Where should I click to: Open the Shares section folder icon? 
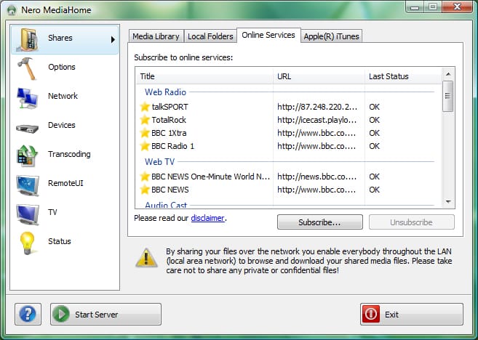(x=28, y=39)
